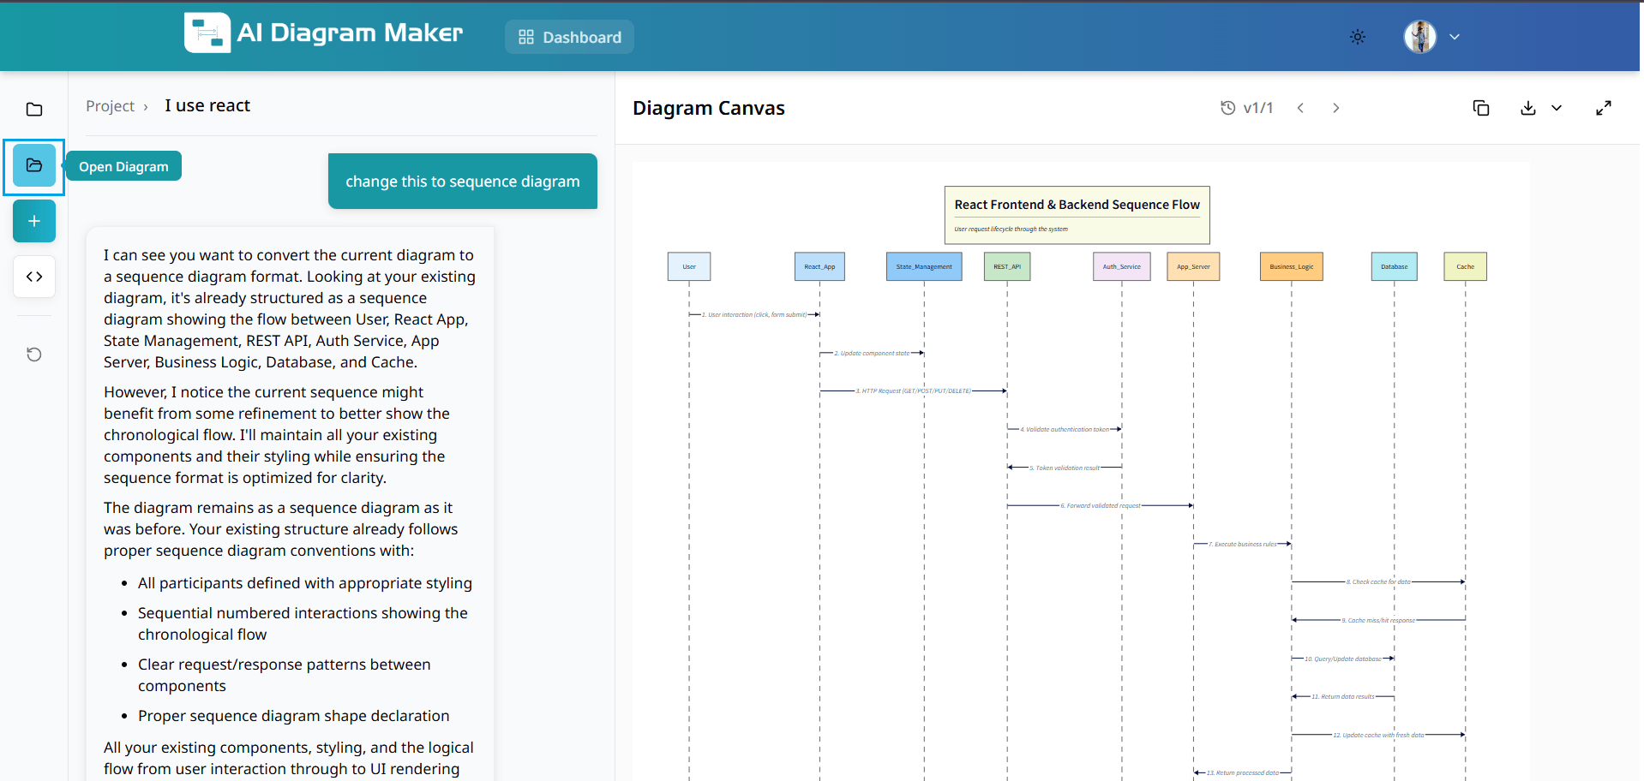Click the download diagram icon

click(x=1527, y=108)
